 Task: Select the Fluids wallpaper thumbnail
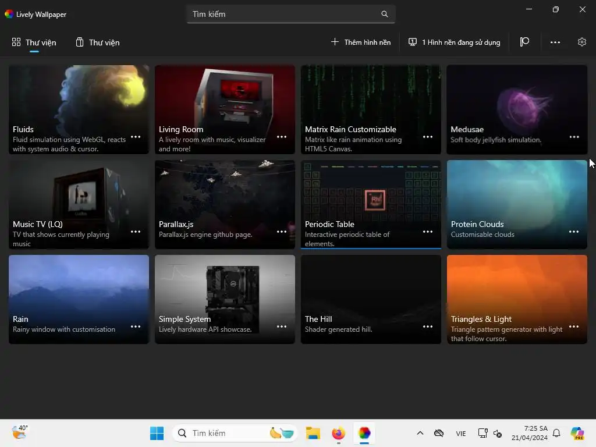click(x=79, y=109)
